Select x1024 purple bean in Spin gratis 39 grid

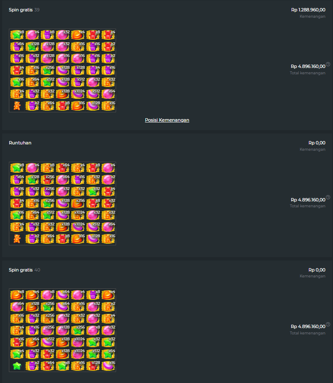click(x=78, y=94)
